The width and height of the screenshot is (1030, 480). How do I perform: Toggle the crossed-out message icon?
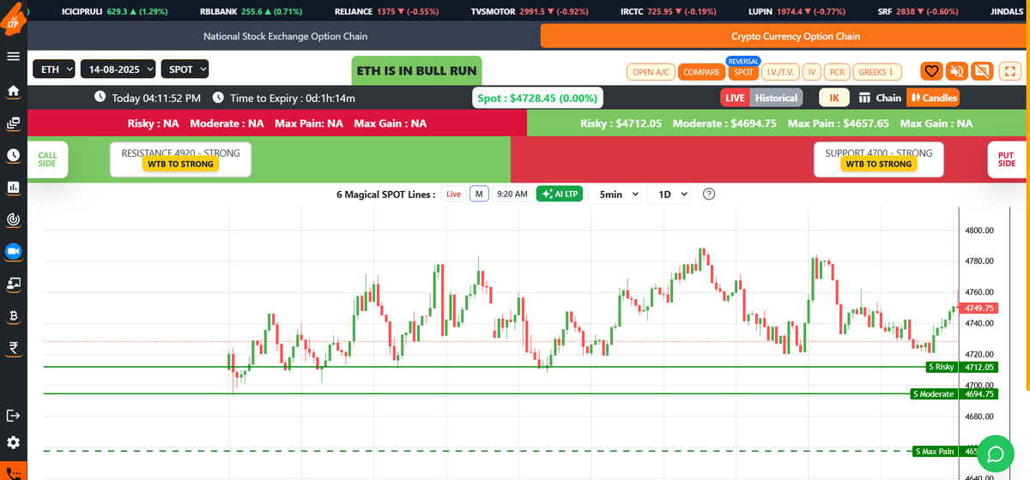[984, 71]
